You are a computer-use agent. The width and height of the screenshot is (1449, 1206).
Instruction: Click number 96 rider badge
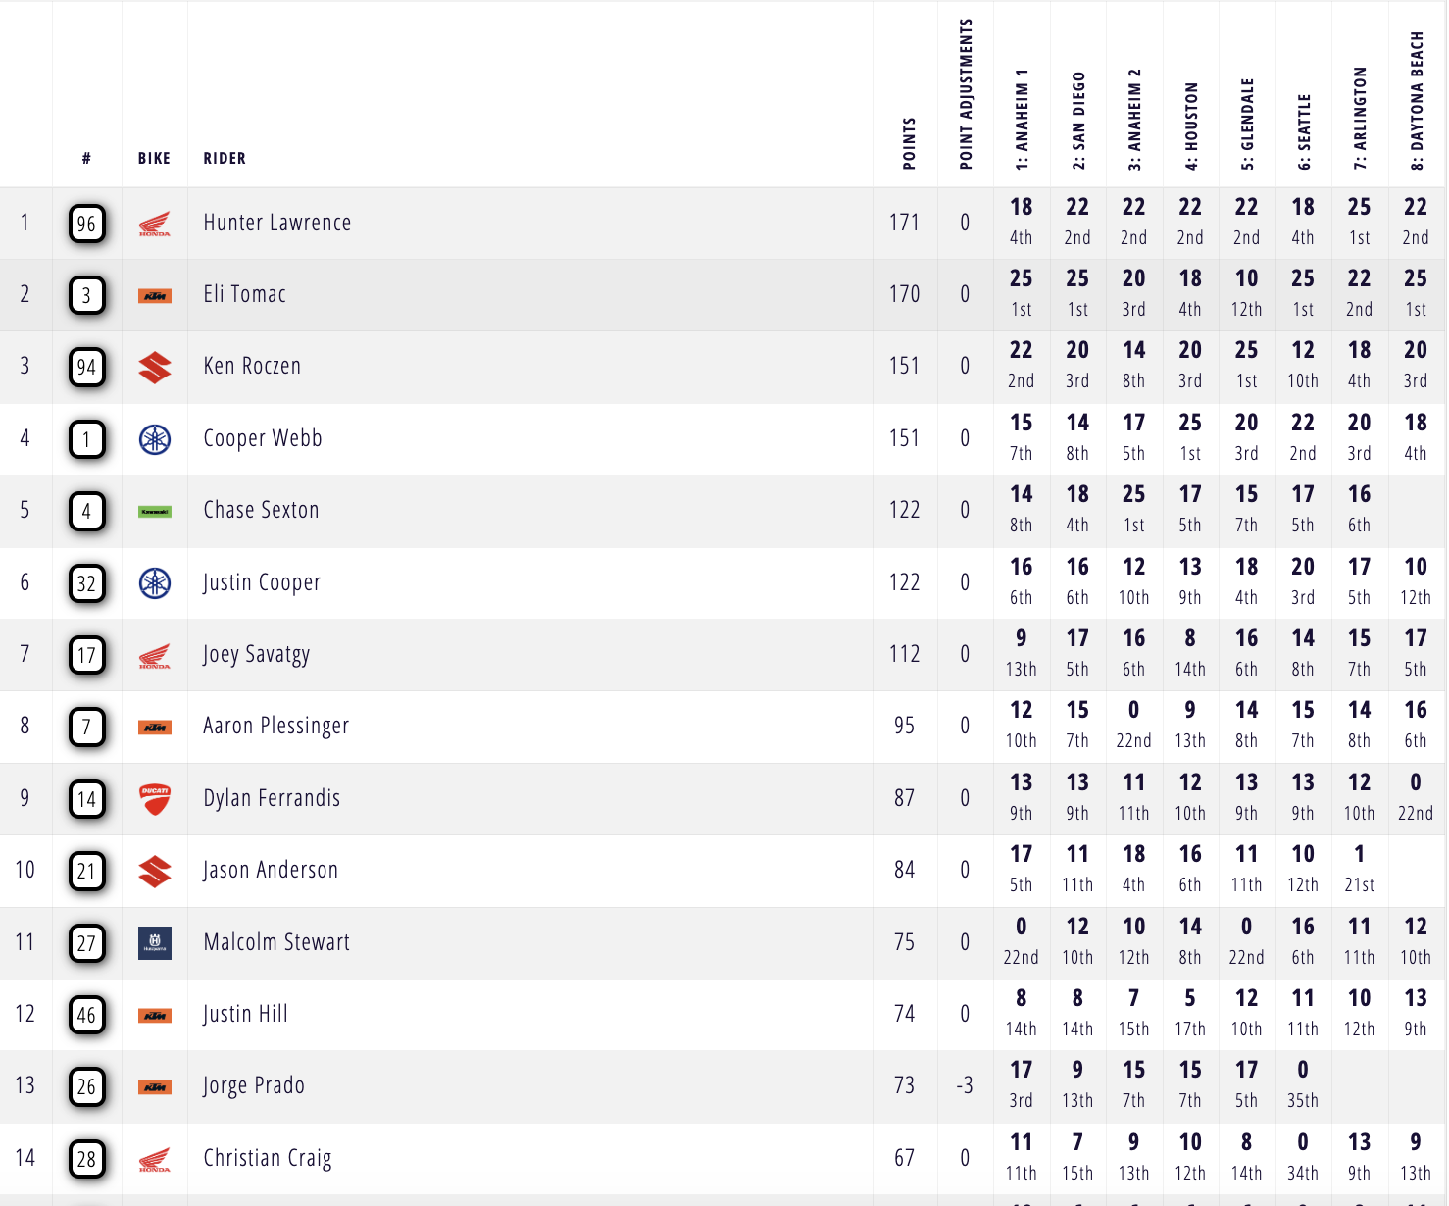(87, 224)
